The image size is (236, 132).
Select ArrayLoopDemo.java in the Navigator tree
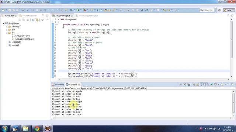25,39
